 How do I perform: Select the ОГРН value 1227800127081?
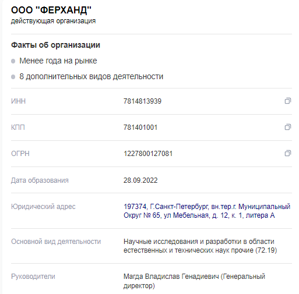148,154
